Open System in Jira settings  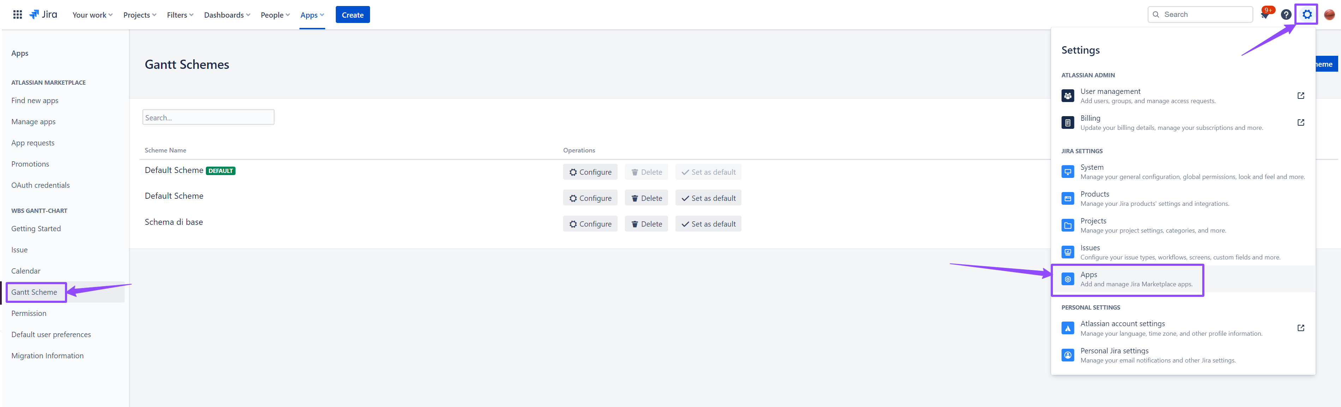(x=1092, y=168)
